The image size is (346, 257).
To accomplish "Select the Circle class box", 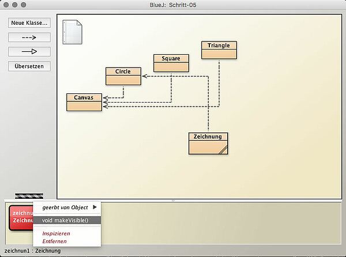I will point(123,76).
